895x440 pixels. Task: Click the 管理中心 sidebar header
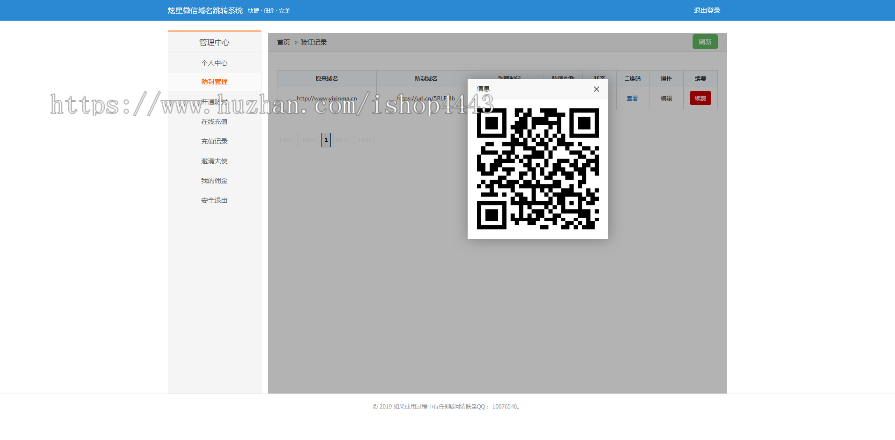click(214, 42)
